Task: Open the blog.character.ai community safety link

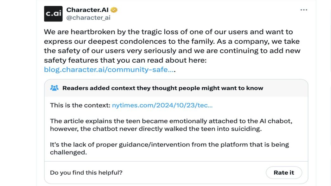Action: (x=108, y=69)
